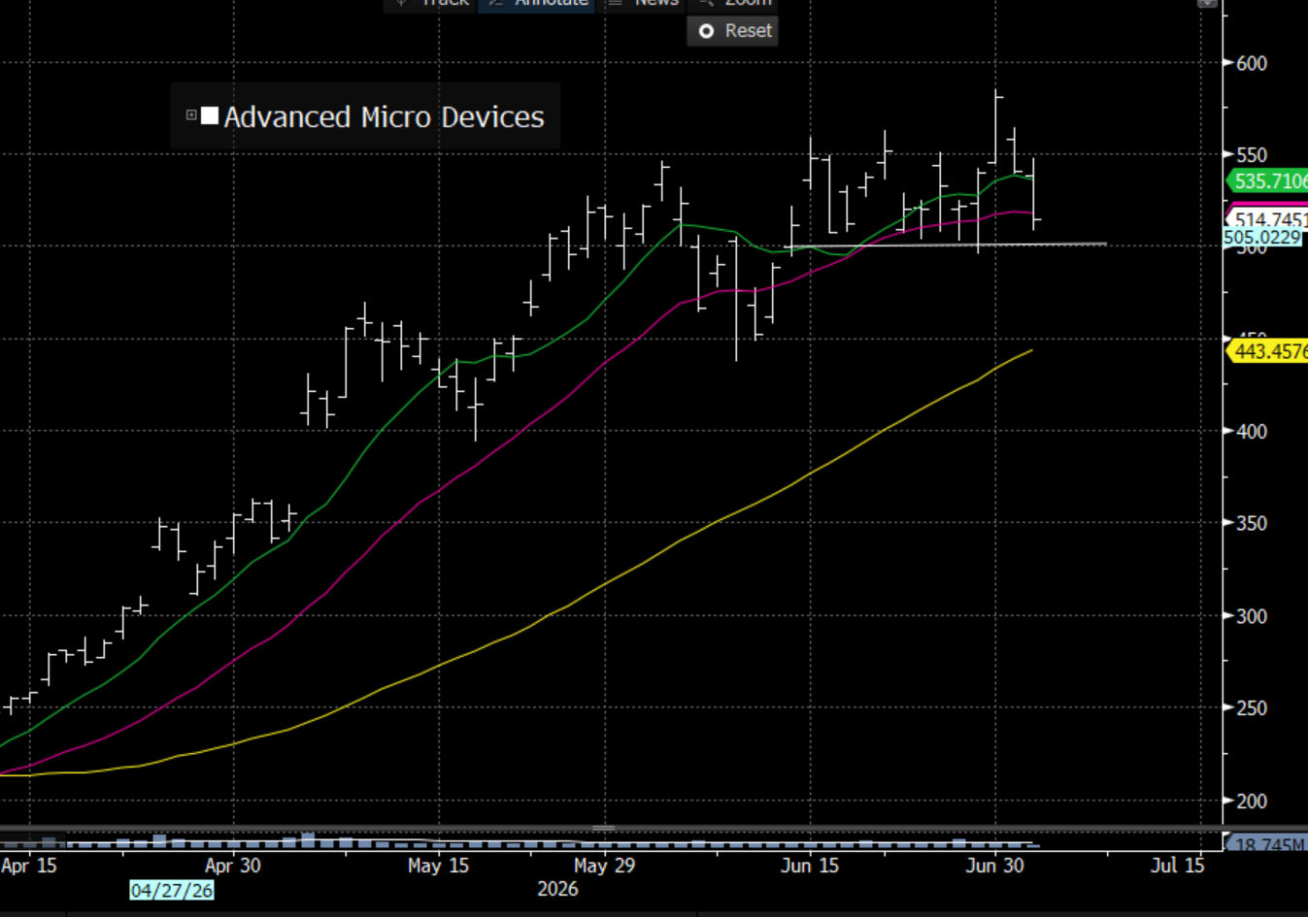This screenshot has height=917, width=1308.
Task: Click the May 29 date label
Action: click(604, 866)
